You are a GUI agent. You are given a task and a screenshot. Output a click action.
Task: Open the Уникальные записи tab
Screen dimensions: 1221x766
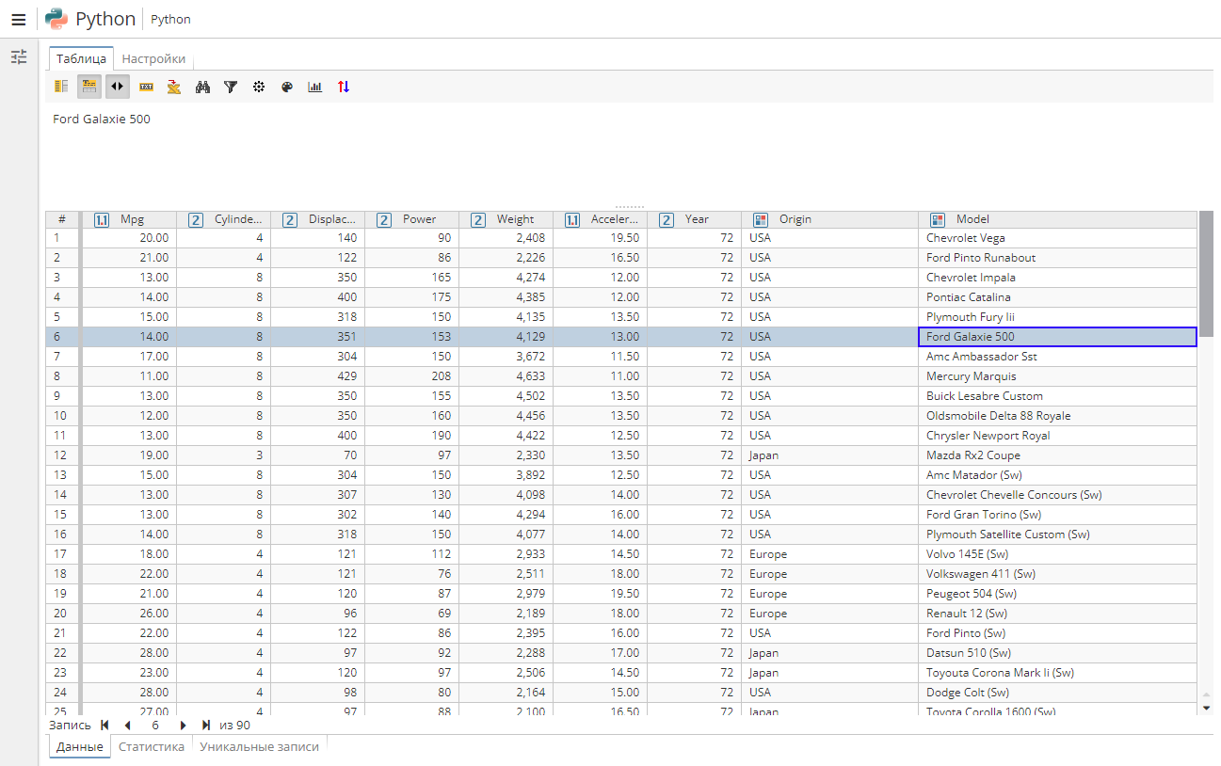[259, 746]
